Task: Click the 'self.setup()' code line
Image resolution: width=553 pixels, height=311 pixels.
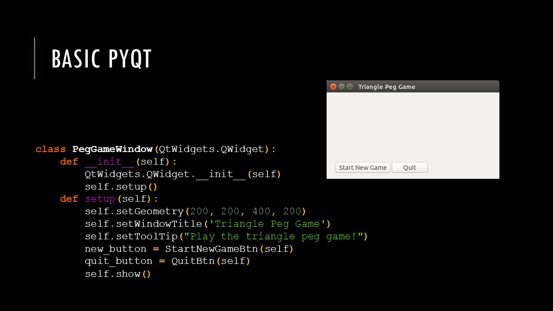Action: click(x=121, y=187)
